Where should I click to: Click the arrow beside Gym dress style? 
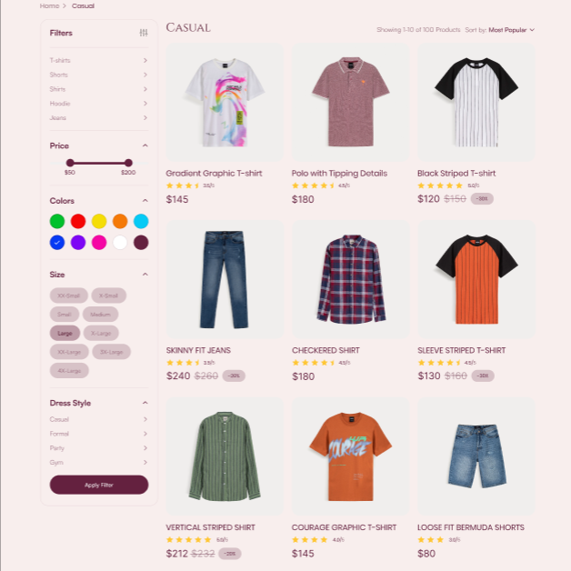(145, 463)
